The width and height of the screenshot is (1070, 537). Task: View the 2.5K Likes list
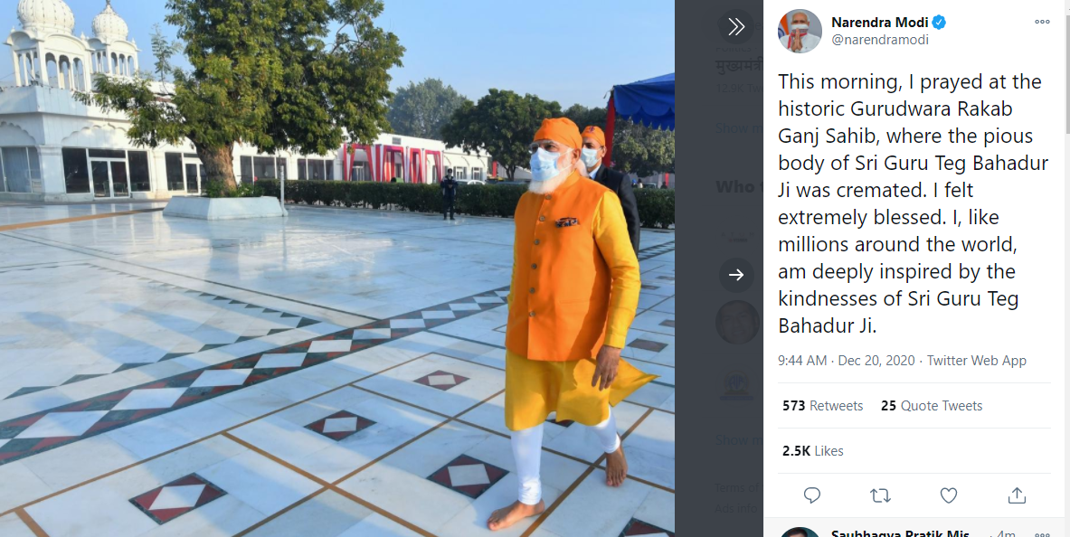coord(813,451)
